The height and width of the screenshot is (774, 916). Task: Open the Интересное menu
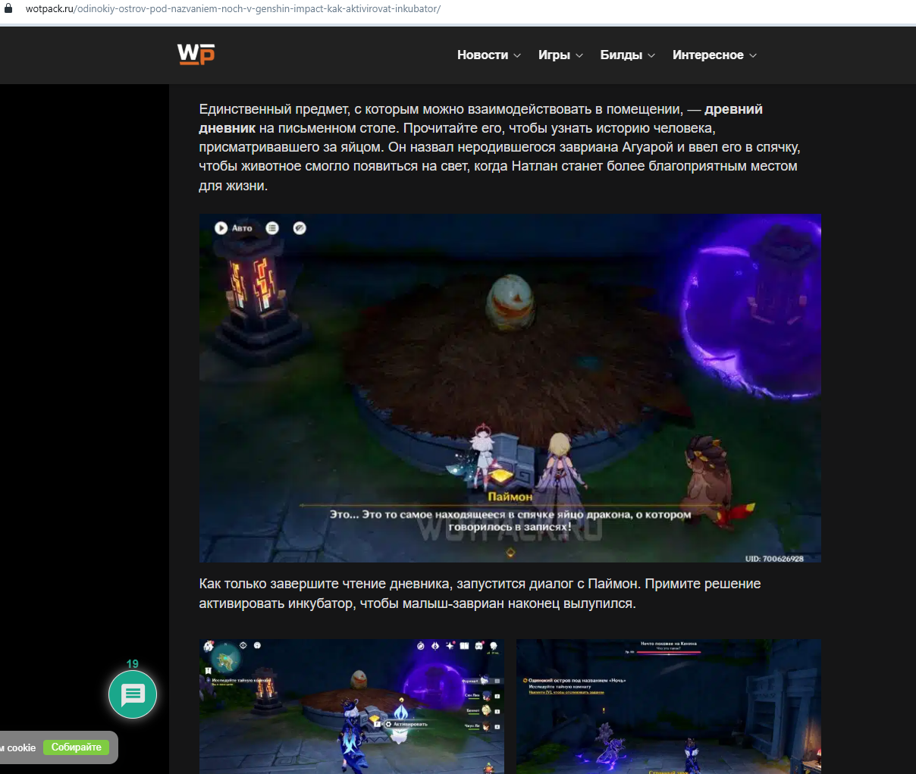pyautogui.click(x=708, y=55)
